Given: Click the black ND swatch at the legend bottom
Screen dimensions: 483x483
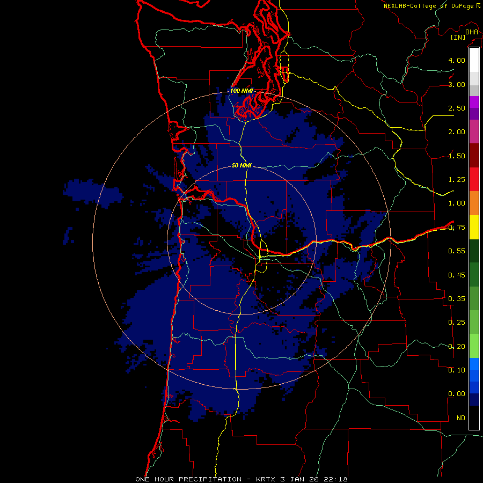Looking at the screenshot, I should (474, 418).
